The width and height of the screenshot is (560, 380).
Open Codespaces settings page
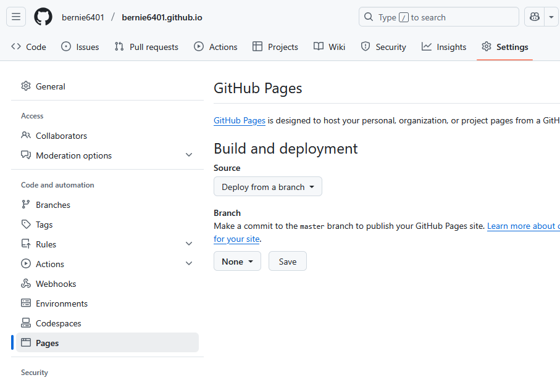[107, 323]
